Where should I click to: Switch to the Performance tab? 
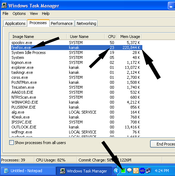(x=62, y=23)
